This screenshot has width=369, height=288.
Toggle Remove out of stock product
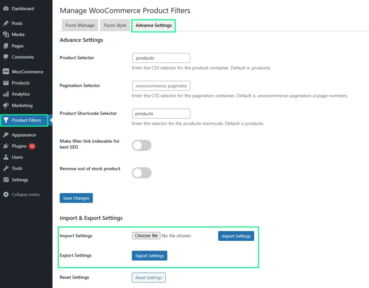[x=142, y=173]
